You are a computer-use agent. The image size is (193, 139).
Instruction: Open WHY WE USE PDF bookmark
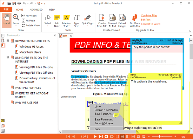click(27, 102)
